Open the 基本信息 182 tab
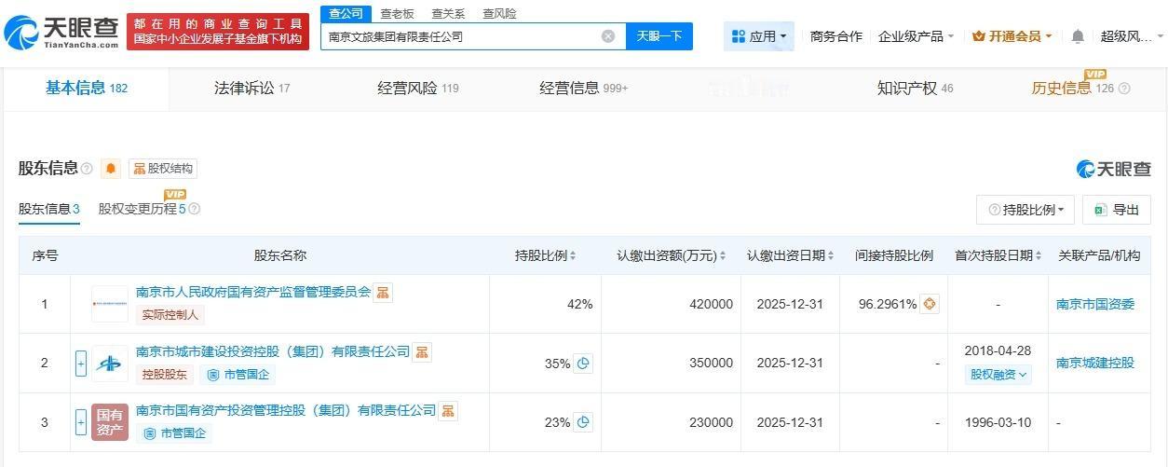1168x467 pixels. coord(87,89)
